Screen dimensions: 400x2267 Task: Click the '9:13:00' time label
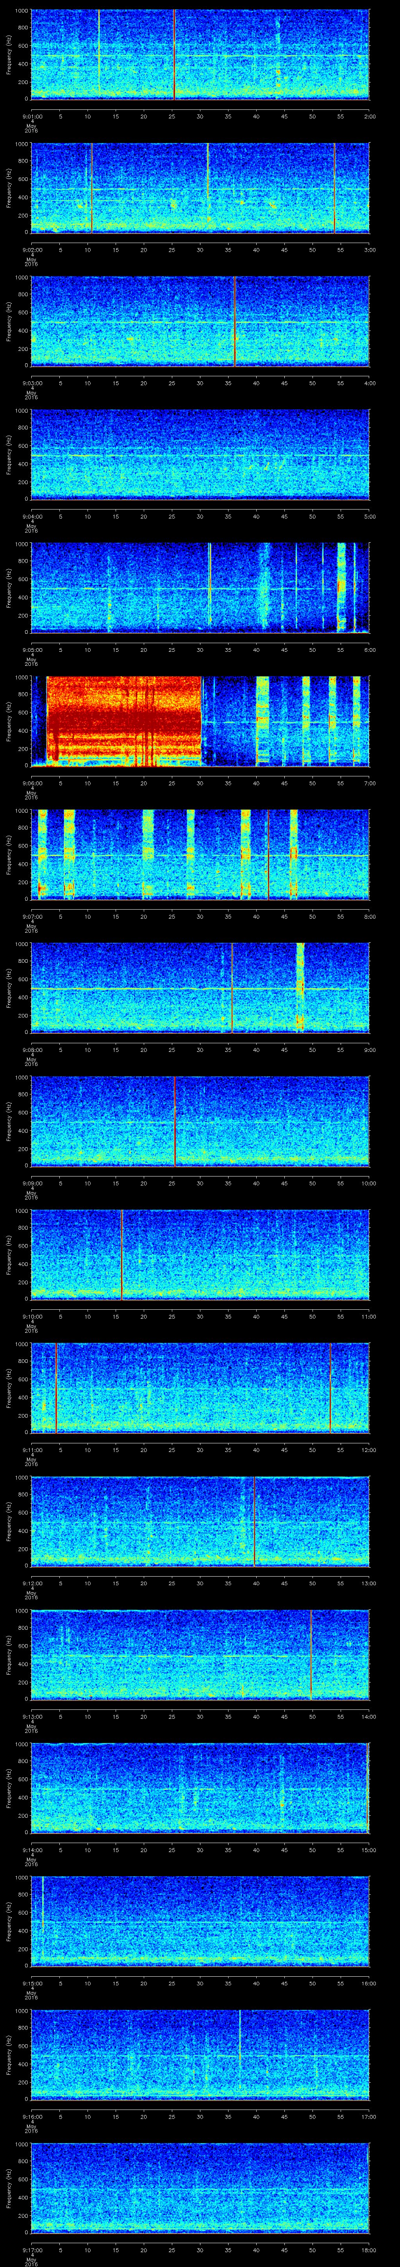pyautogui.click(x=32, y=1716)
